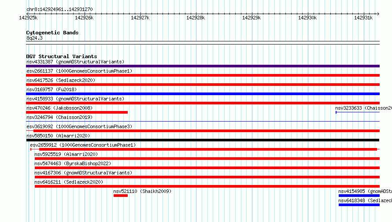Viewport: 392px width, 222px height.
Task: Click the nsv4158933 gnomADStructuralVariants label
Action: 75,99
